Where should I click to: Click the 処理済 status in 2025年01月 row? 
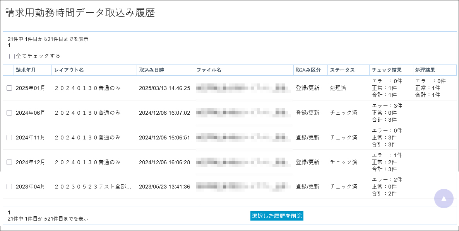pos(338,88)
